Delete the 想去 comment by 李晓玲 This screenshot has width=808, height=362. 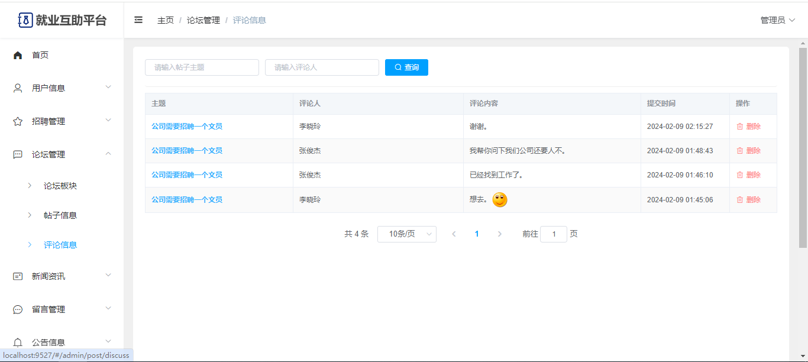click(749, 200)
